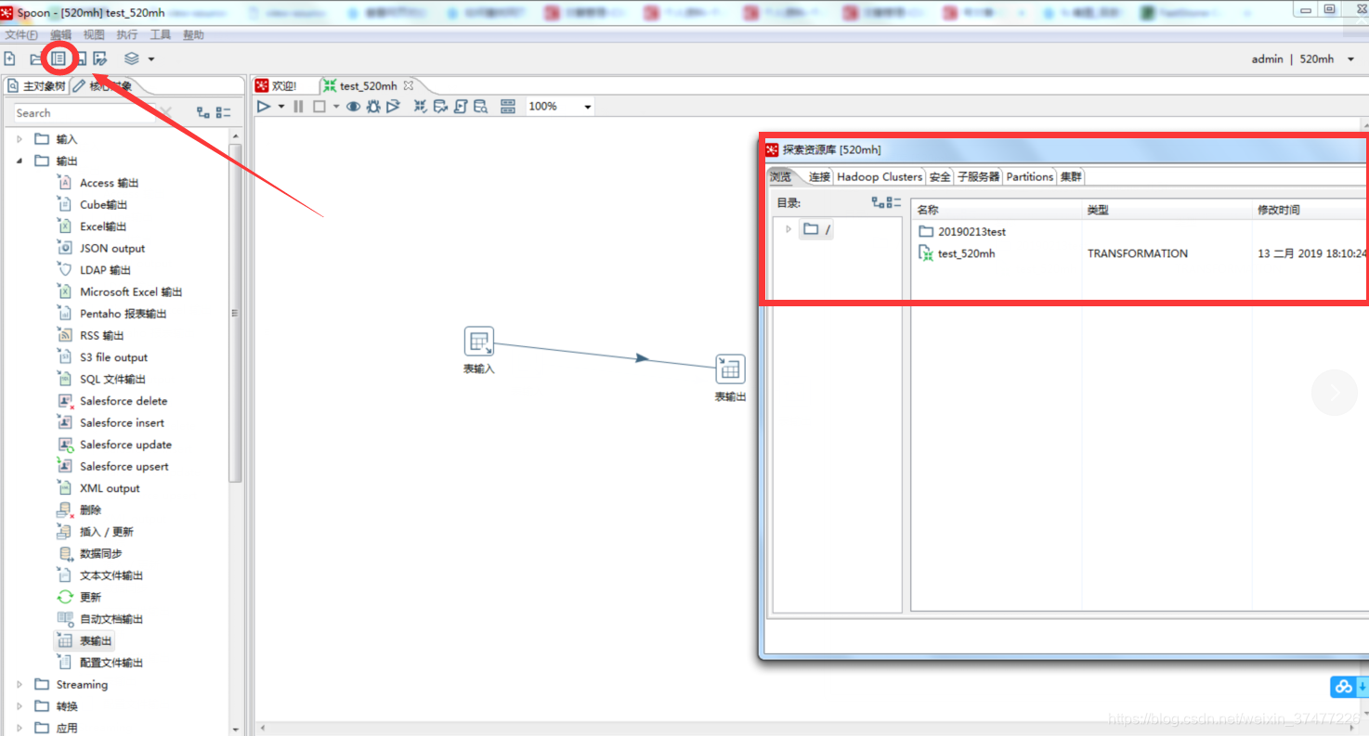Select Microsoft Excel 输出 step
1369x736 pixels.
click(x=120, y=292)
